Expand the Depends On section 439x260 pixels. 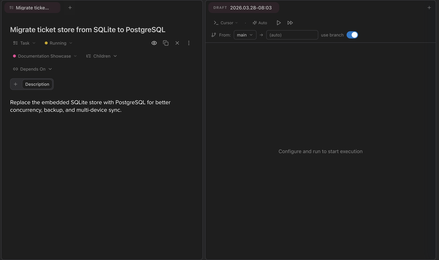pyautogui.click(x=33, y=69)
